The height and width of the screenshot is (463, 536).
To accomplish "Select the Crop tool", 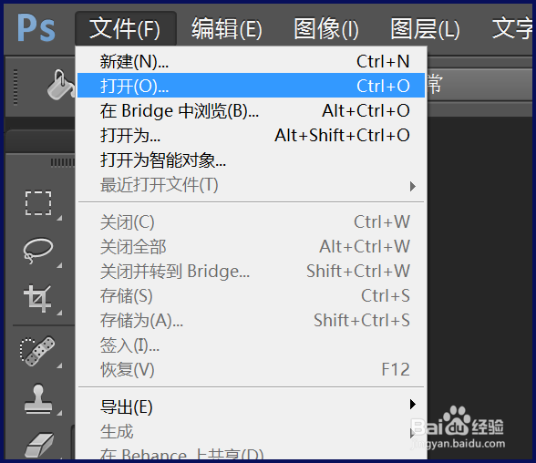I will click(x=37, y=298).
